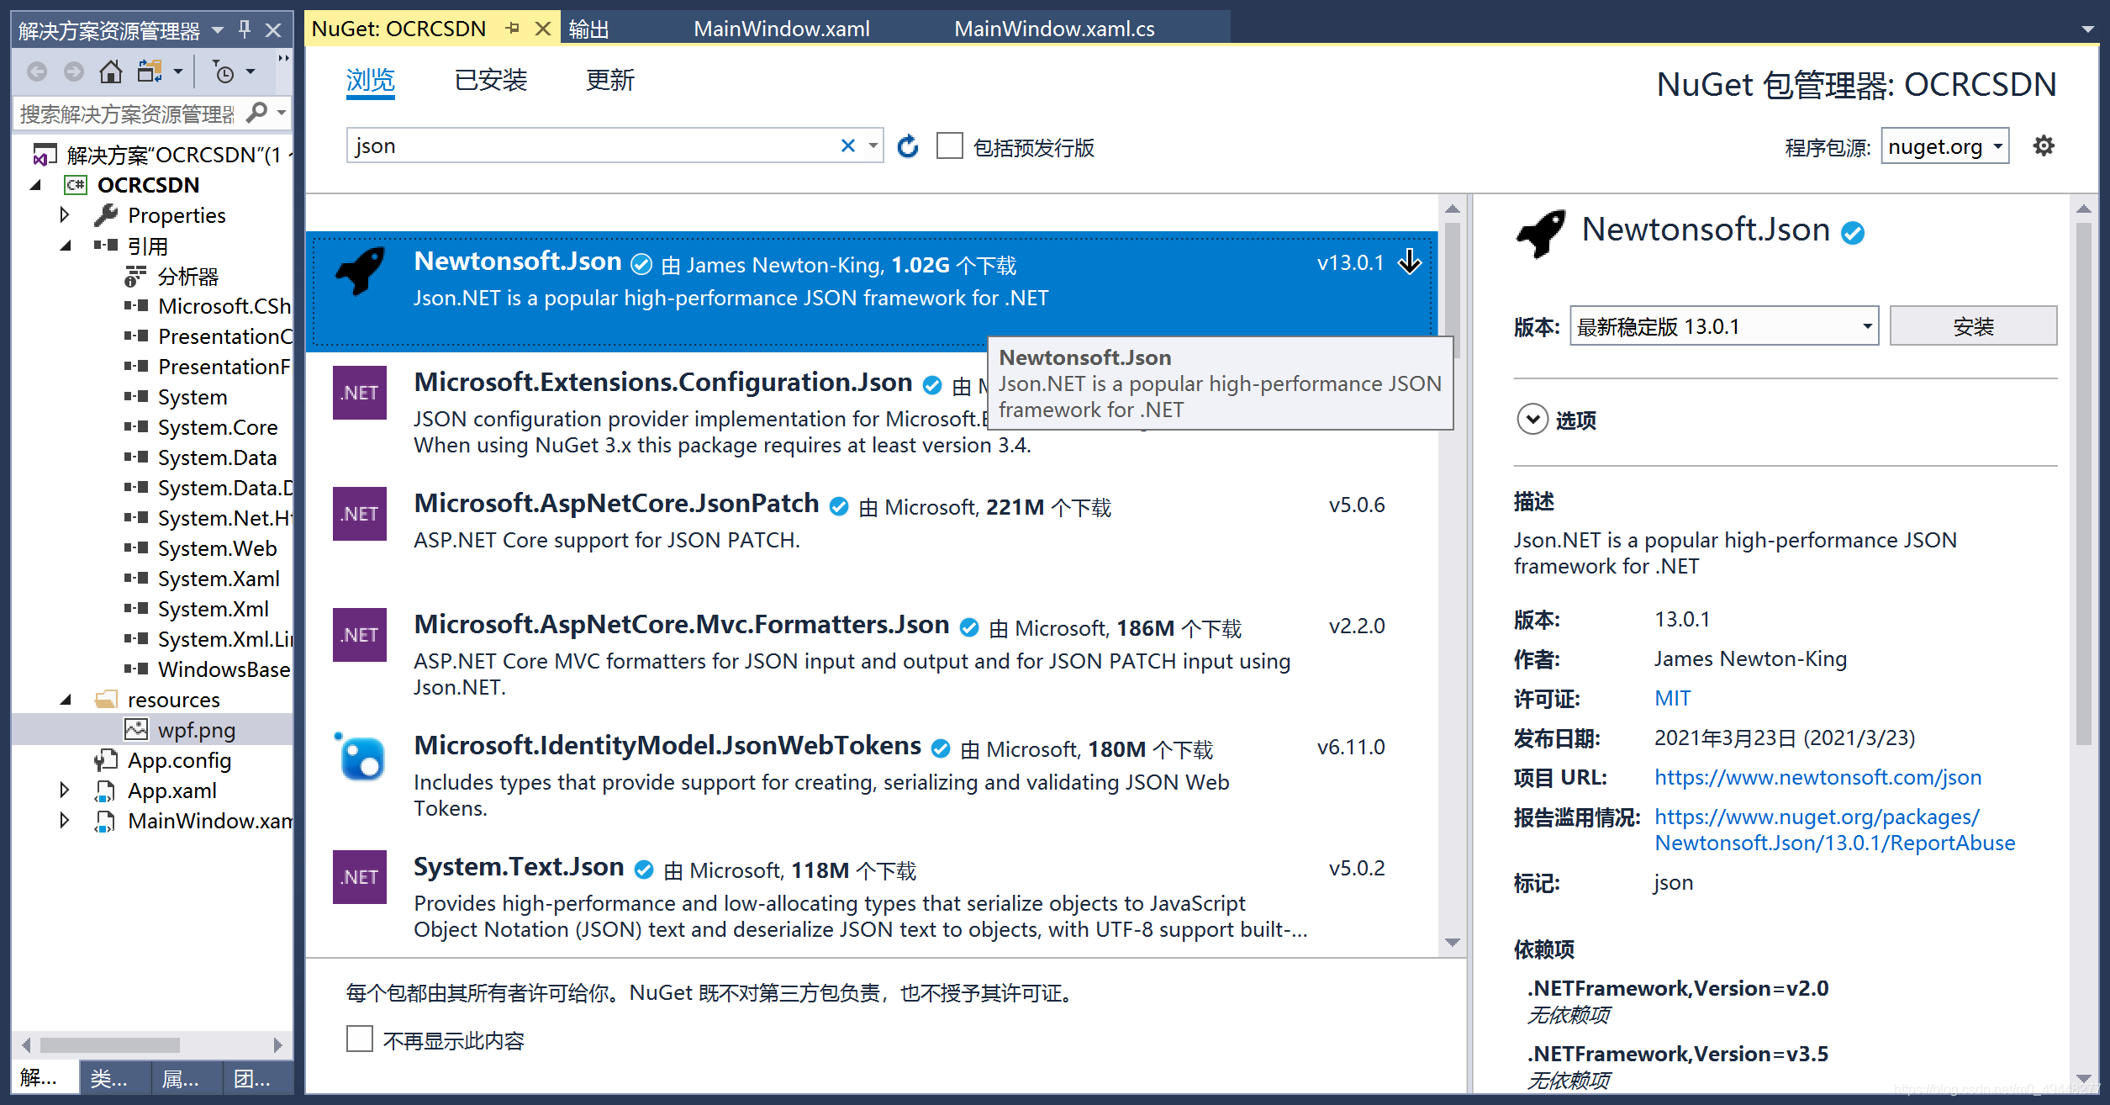Image resolution: width=2110 pixels, height=1105 pixels.
Task: Click the solution/folder view switch icon
Action: [x=150, y=72]
